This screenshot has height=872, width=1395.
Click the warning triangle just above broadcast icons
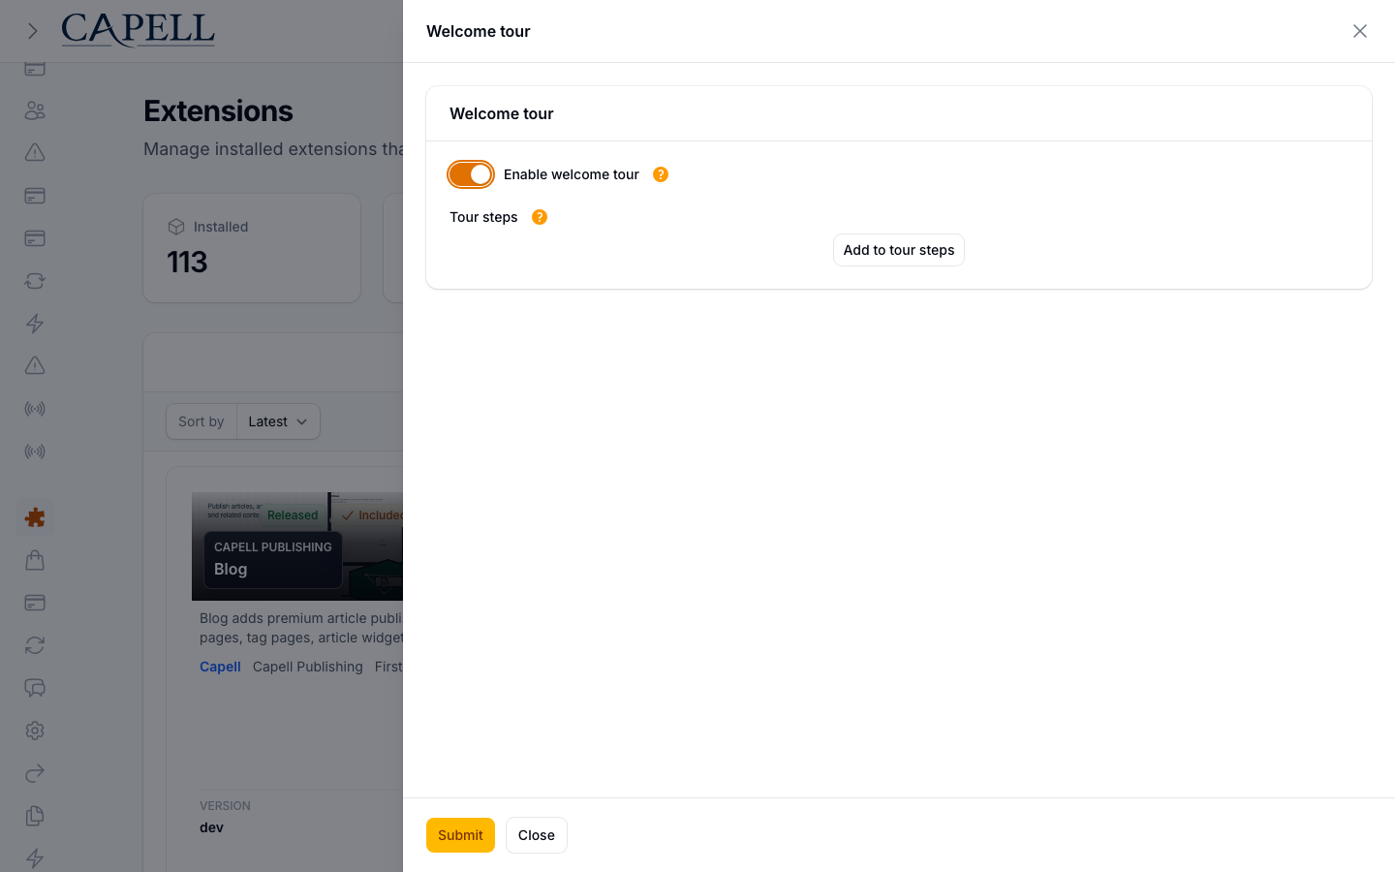[35, 366]
